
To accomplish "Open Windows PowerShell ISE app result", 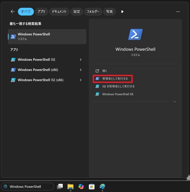I will (47, 60).
